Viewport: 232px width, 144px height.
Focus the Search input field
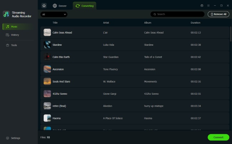click(177, 14)
